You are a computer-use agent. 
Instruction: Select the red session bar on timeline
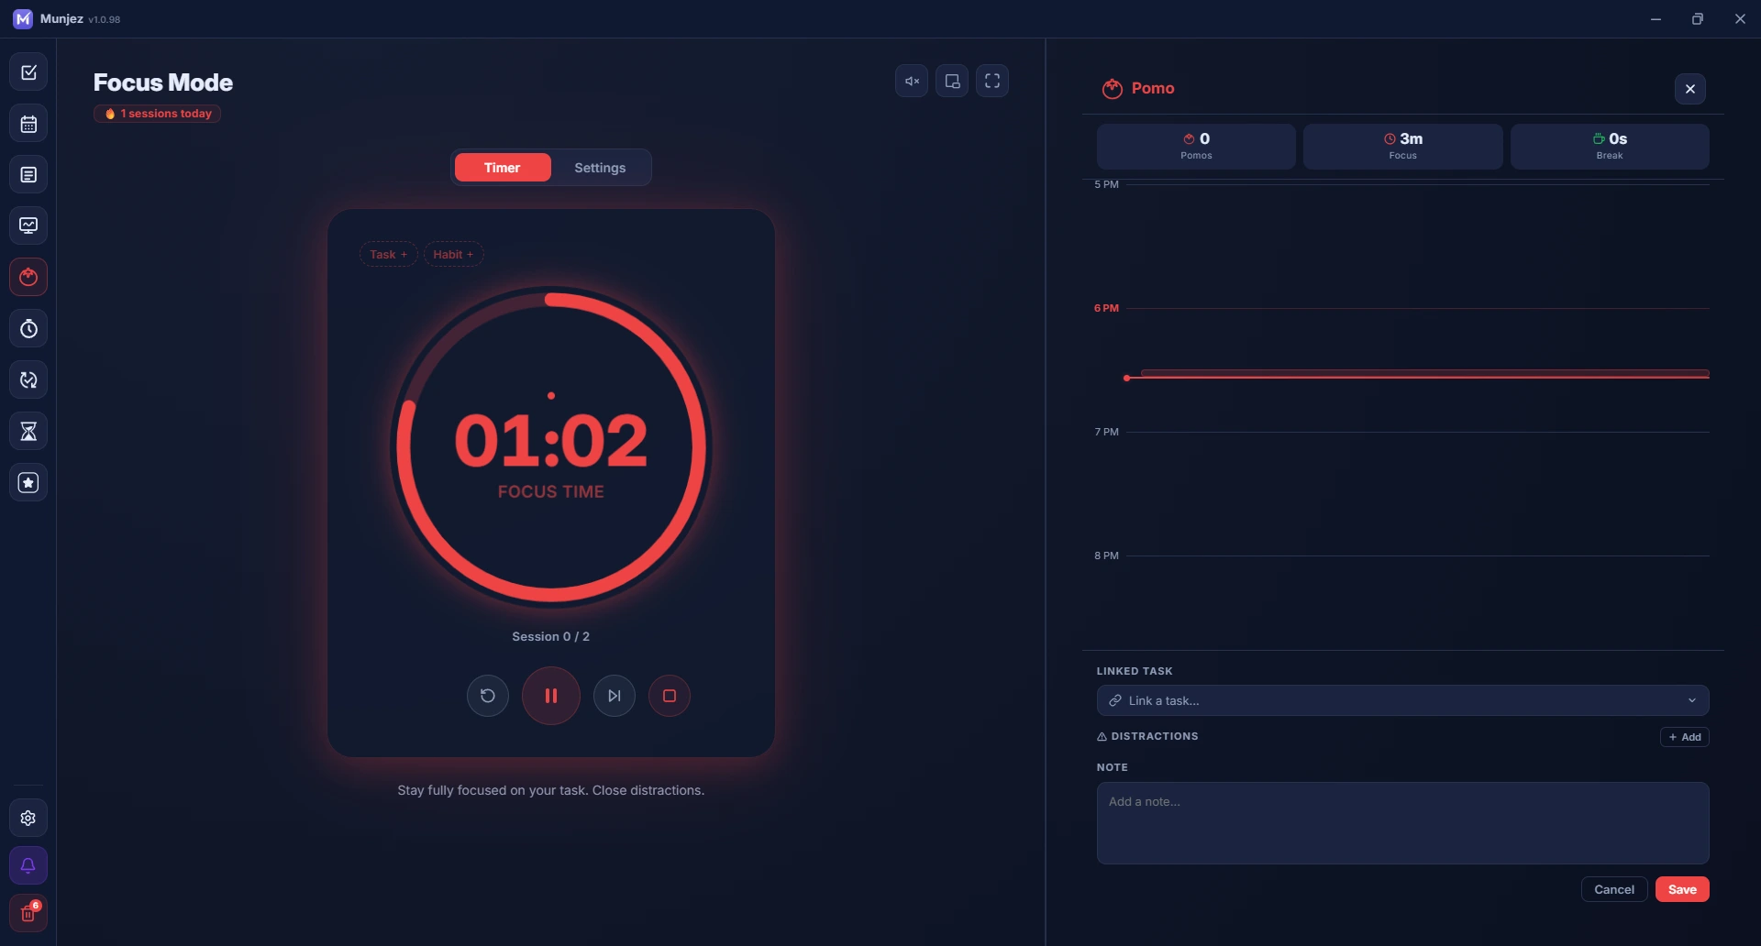[1424, 374]
